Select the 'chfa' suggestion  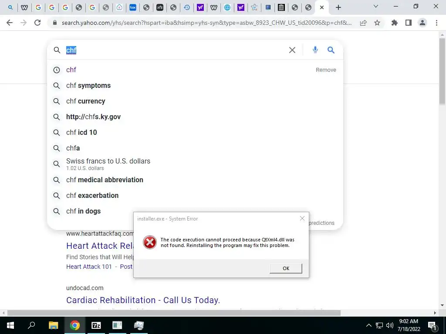click(x=195, y=148)
